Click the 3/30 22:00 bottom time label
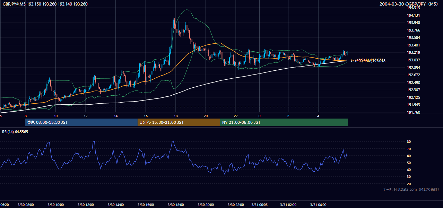 pyautogui.click(x=236, y=205)
